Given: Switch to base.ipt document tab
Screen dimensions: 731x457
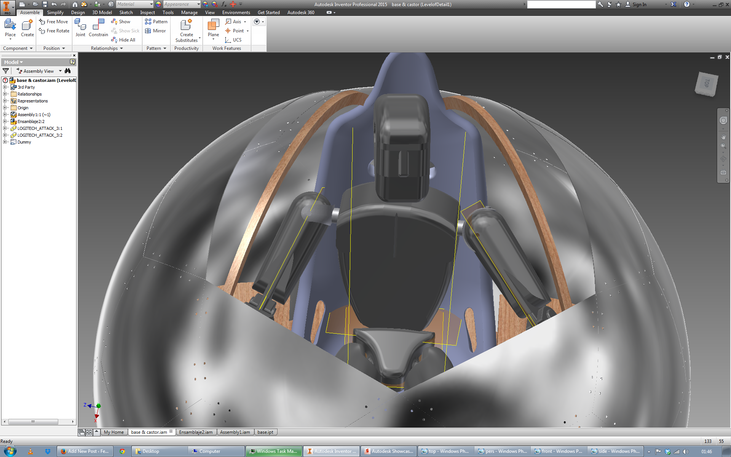Looking at the screenshot, I should point(265,432).
